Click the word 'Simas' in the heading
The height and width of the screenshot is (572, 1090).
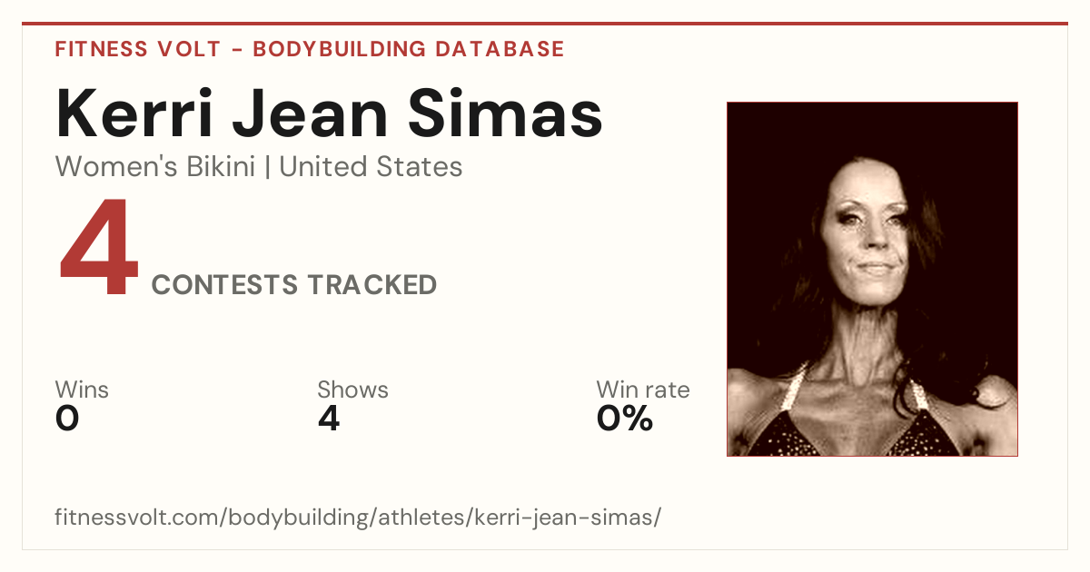505,113
